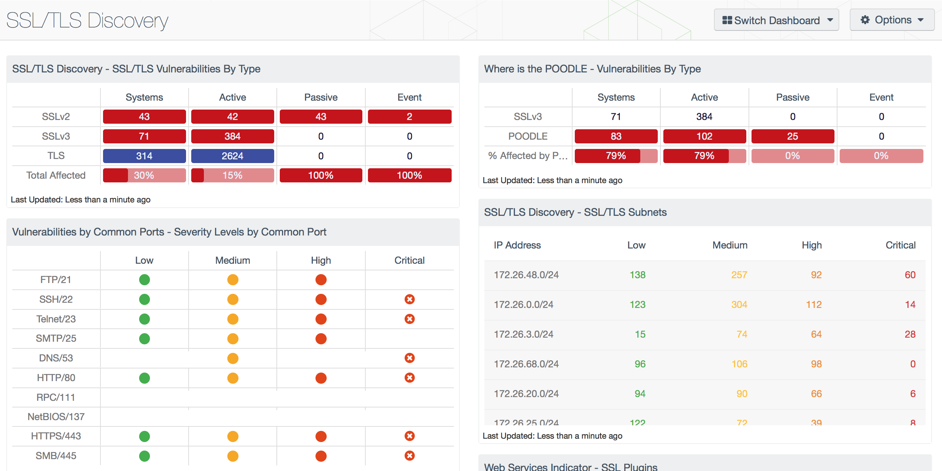Click the SSL/TLS Vulnerabilities By Type panel title

click(136, 69)
